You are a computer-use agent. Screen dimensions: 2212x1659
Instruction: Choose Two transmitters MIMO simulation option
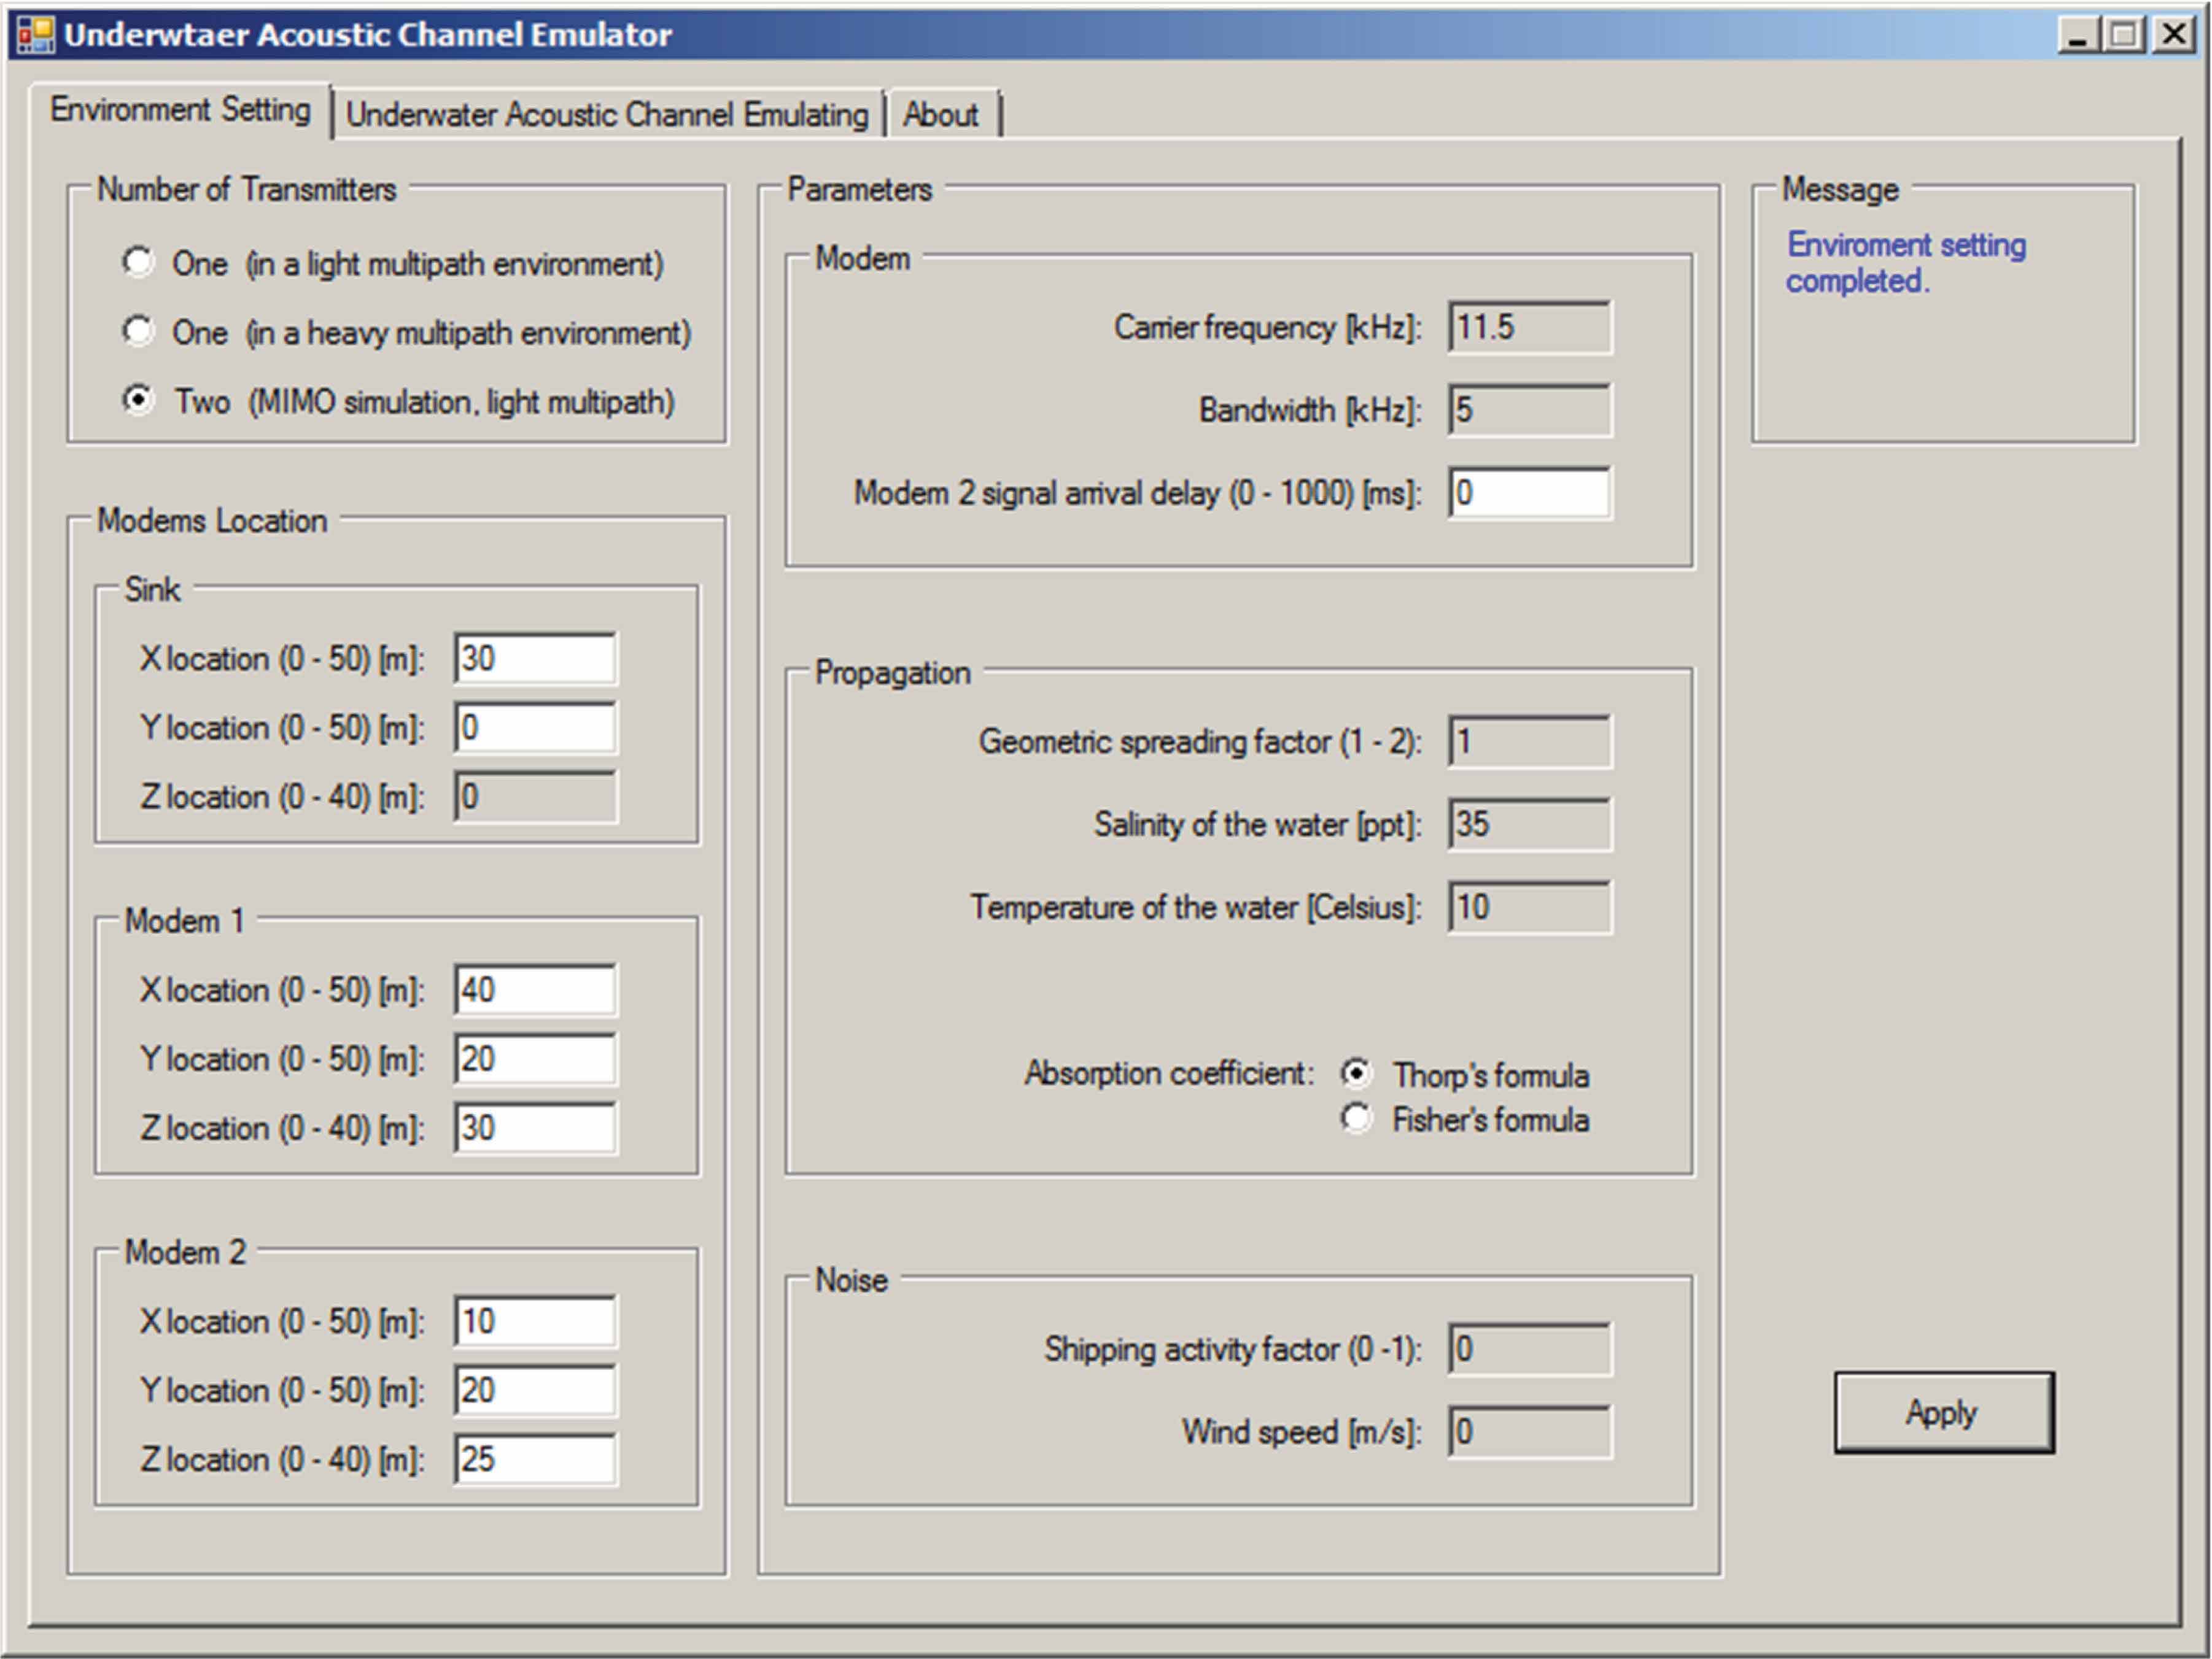[138, 400]
